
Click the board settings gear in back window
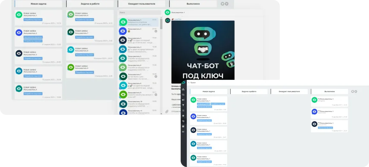223,4
